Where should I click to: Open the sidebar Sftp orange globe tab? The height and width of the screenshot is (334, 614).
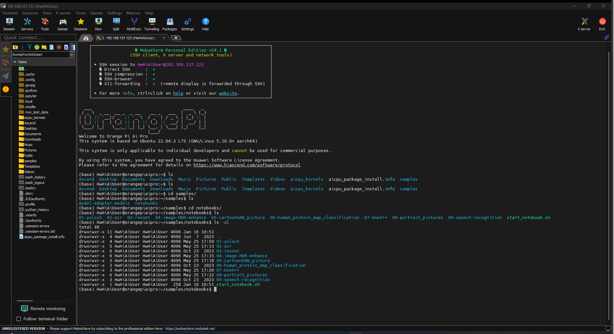(x=6, y=89)
